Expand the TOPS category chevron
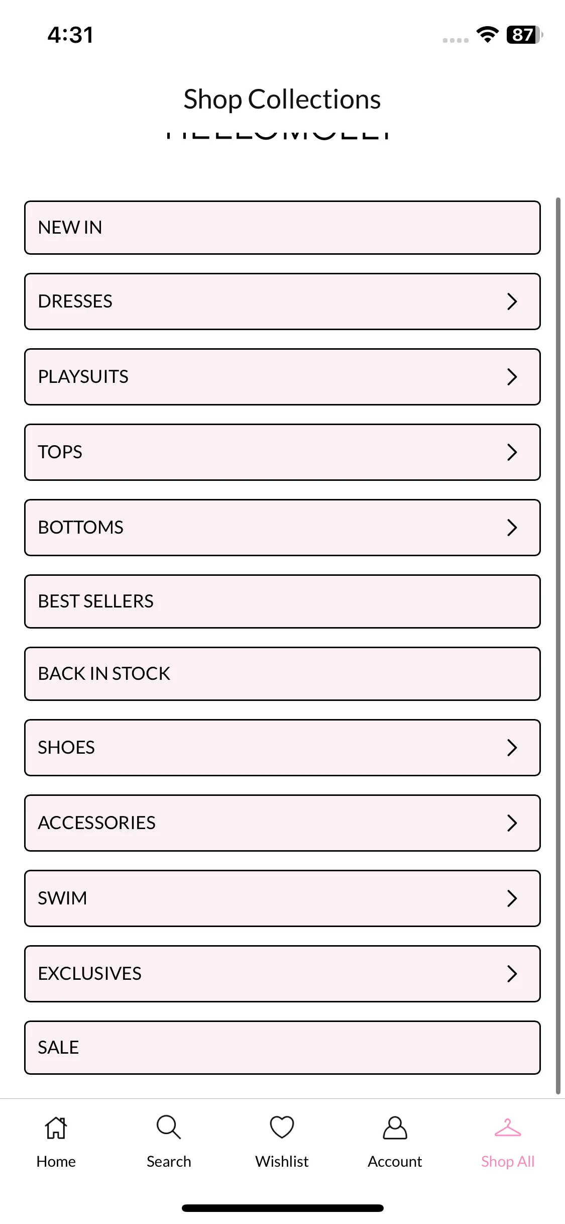The width and height of the screenshot is (565, 1224). point(512,452)
